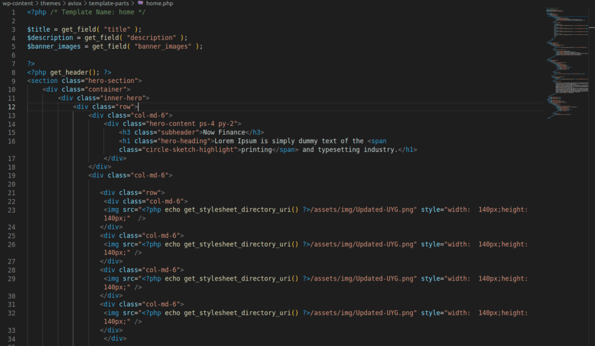The height and width of the screenshot is (346, 595).
Task: Select line 23 via its line number
Action: 13,210
